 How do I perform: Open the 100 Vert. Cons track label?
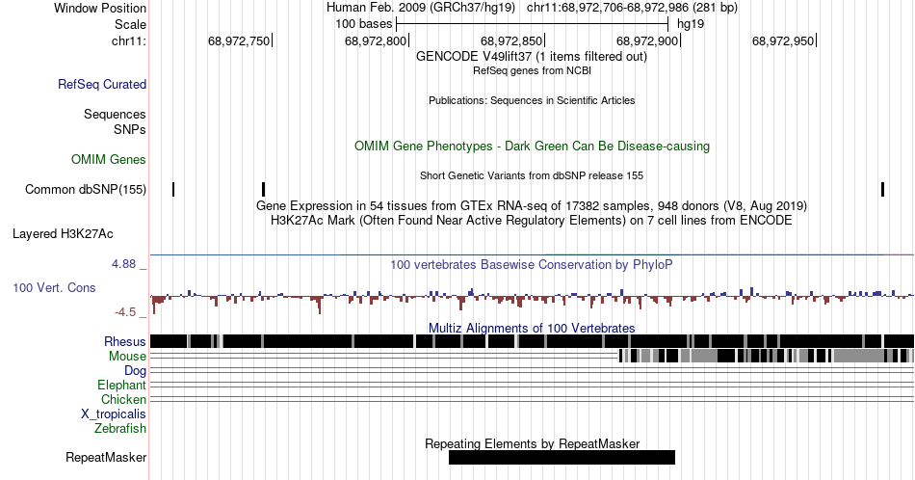(x=54, y=287)
